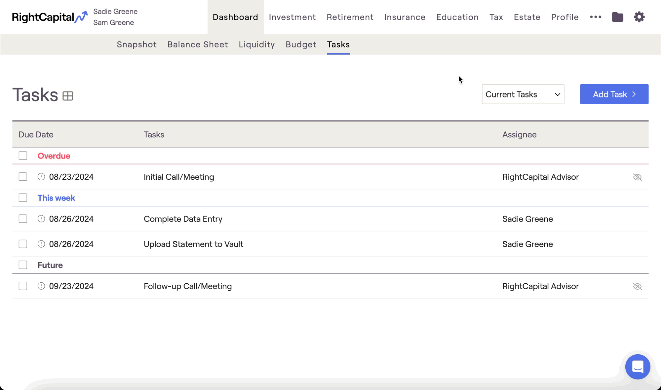Click the Sadie Greene client name
The image size is (661, 390).
click(x=115, y=11)
